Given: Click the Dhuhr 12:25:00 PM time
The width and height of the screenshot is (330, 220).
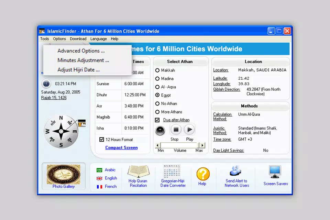Looking at the screenshot, I should pos(135,95).
